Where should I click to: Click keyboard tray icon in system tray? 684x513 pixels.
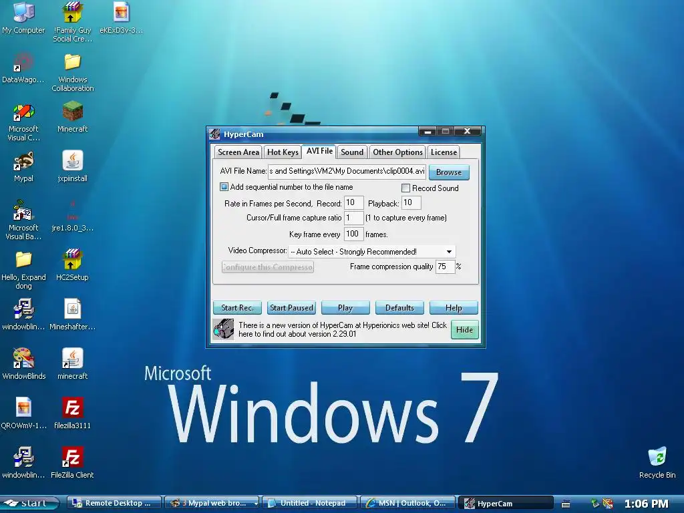pyautogui.click(x=566, y=504)
